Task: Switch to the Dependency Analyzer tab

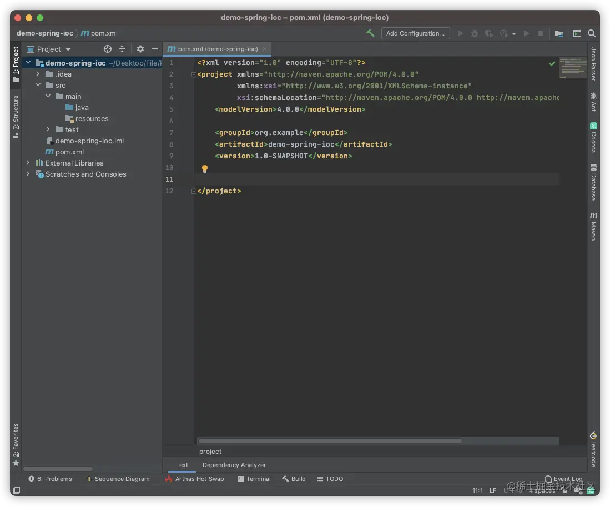Action: 234,465
